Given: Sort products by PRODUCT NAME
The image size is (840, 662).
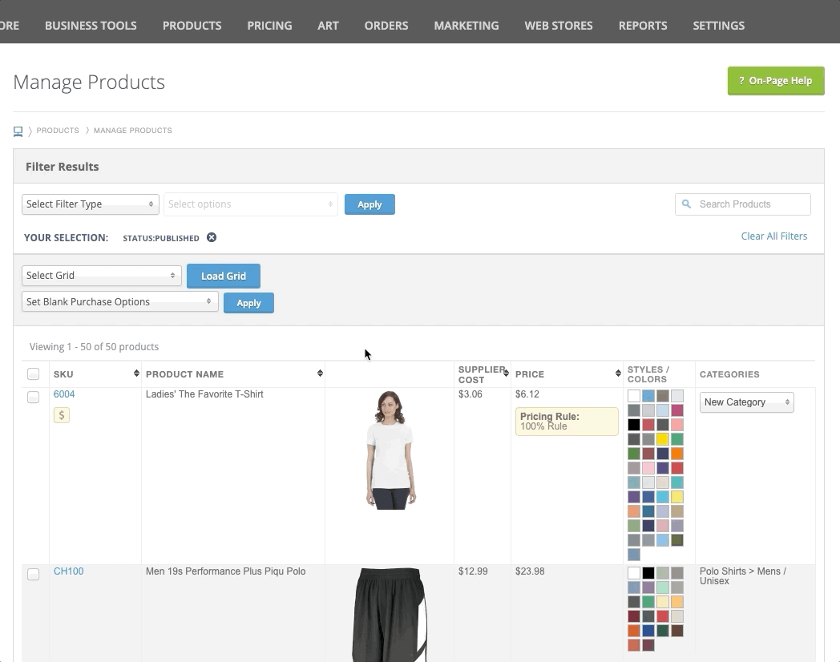Looking at the screenshot, I should click(x=320, y=373).
